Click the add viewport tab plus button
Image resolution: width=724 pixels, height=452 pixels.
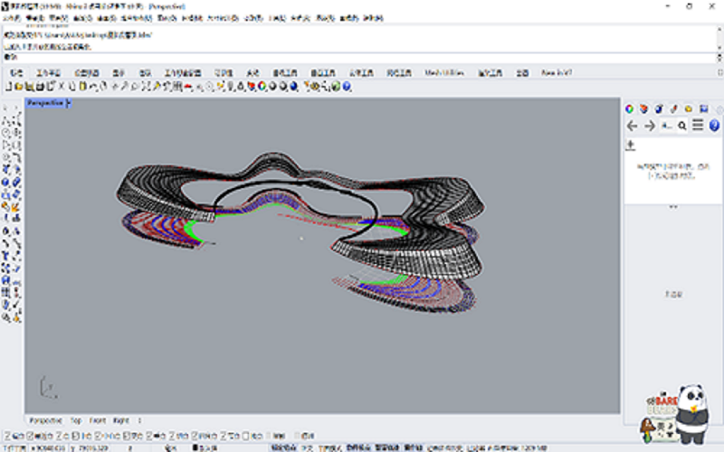pyautogui.click(x=139, y=420)
